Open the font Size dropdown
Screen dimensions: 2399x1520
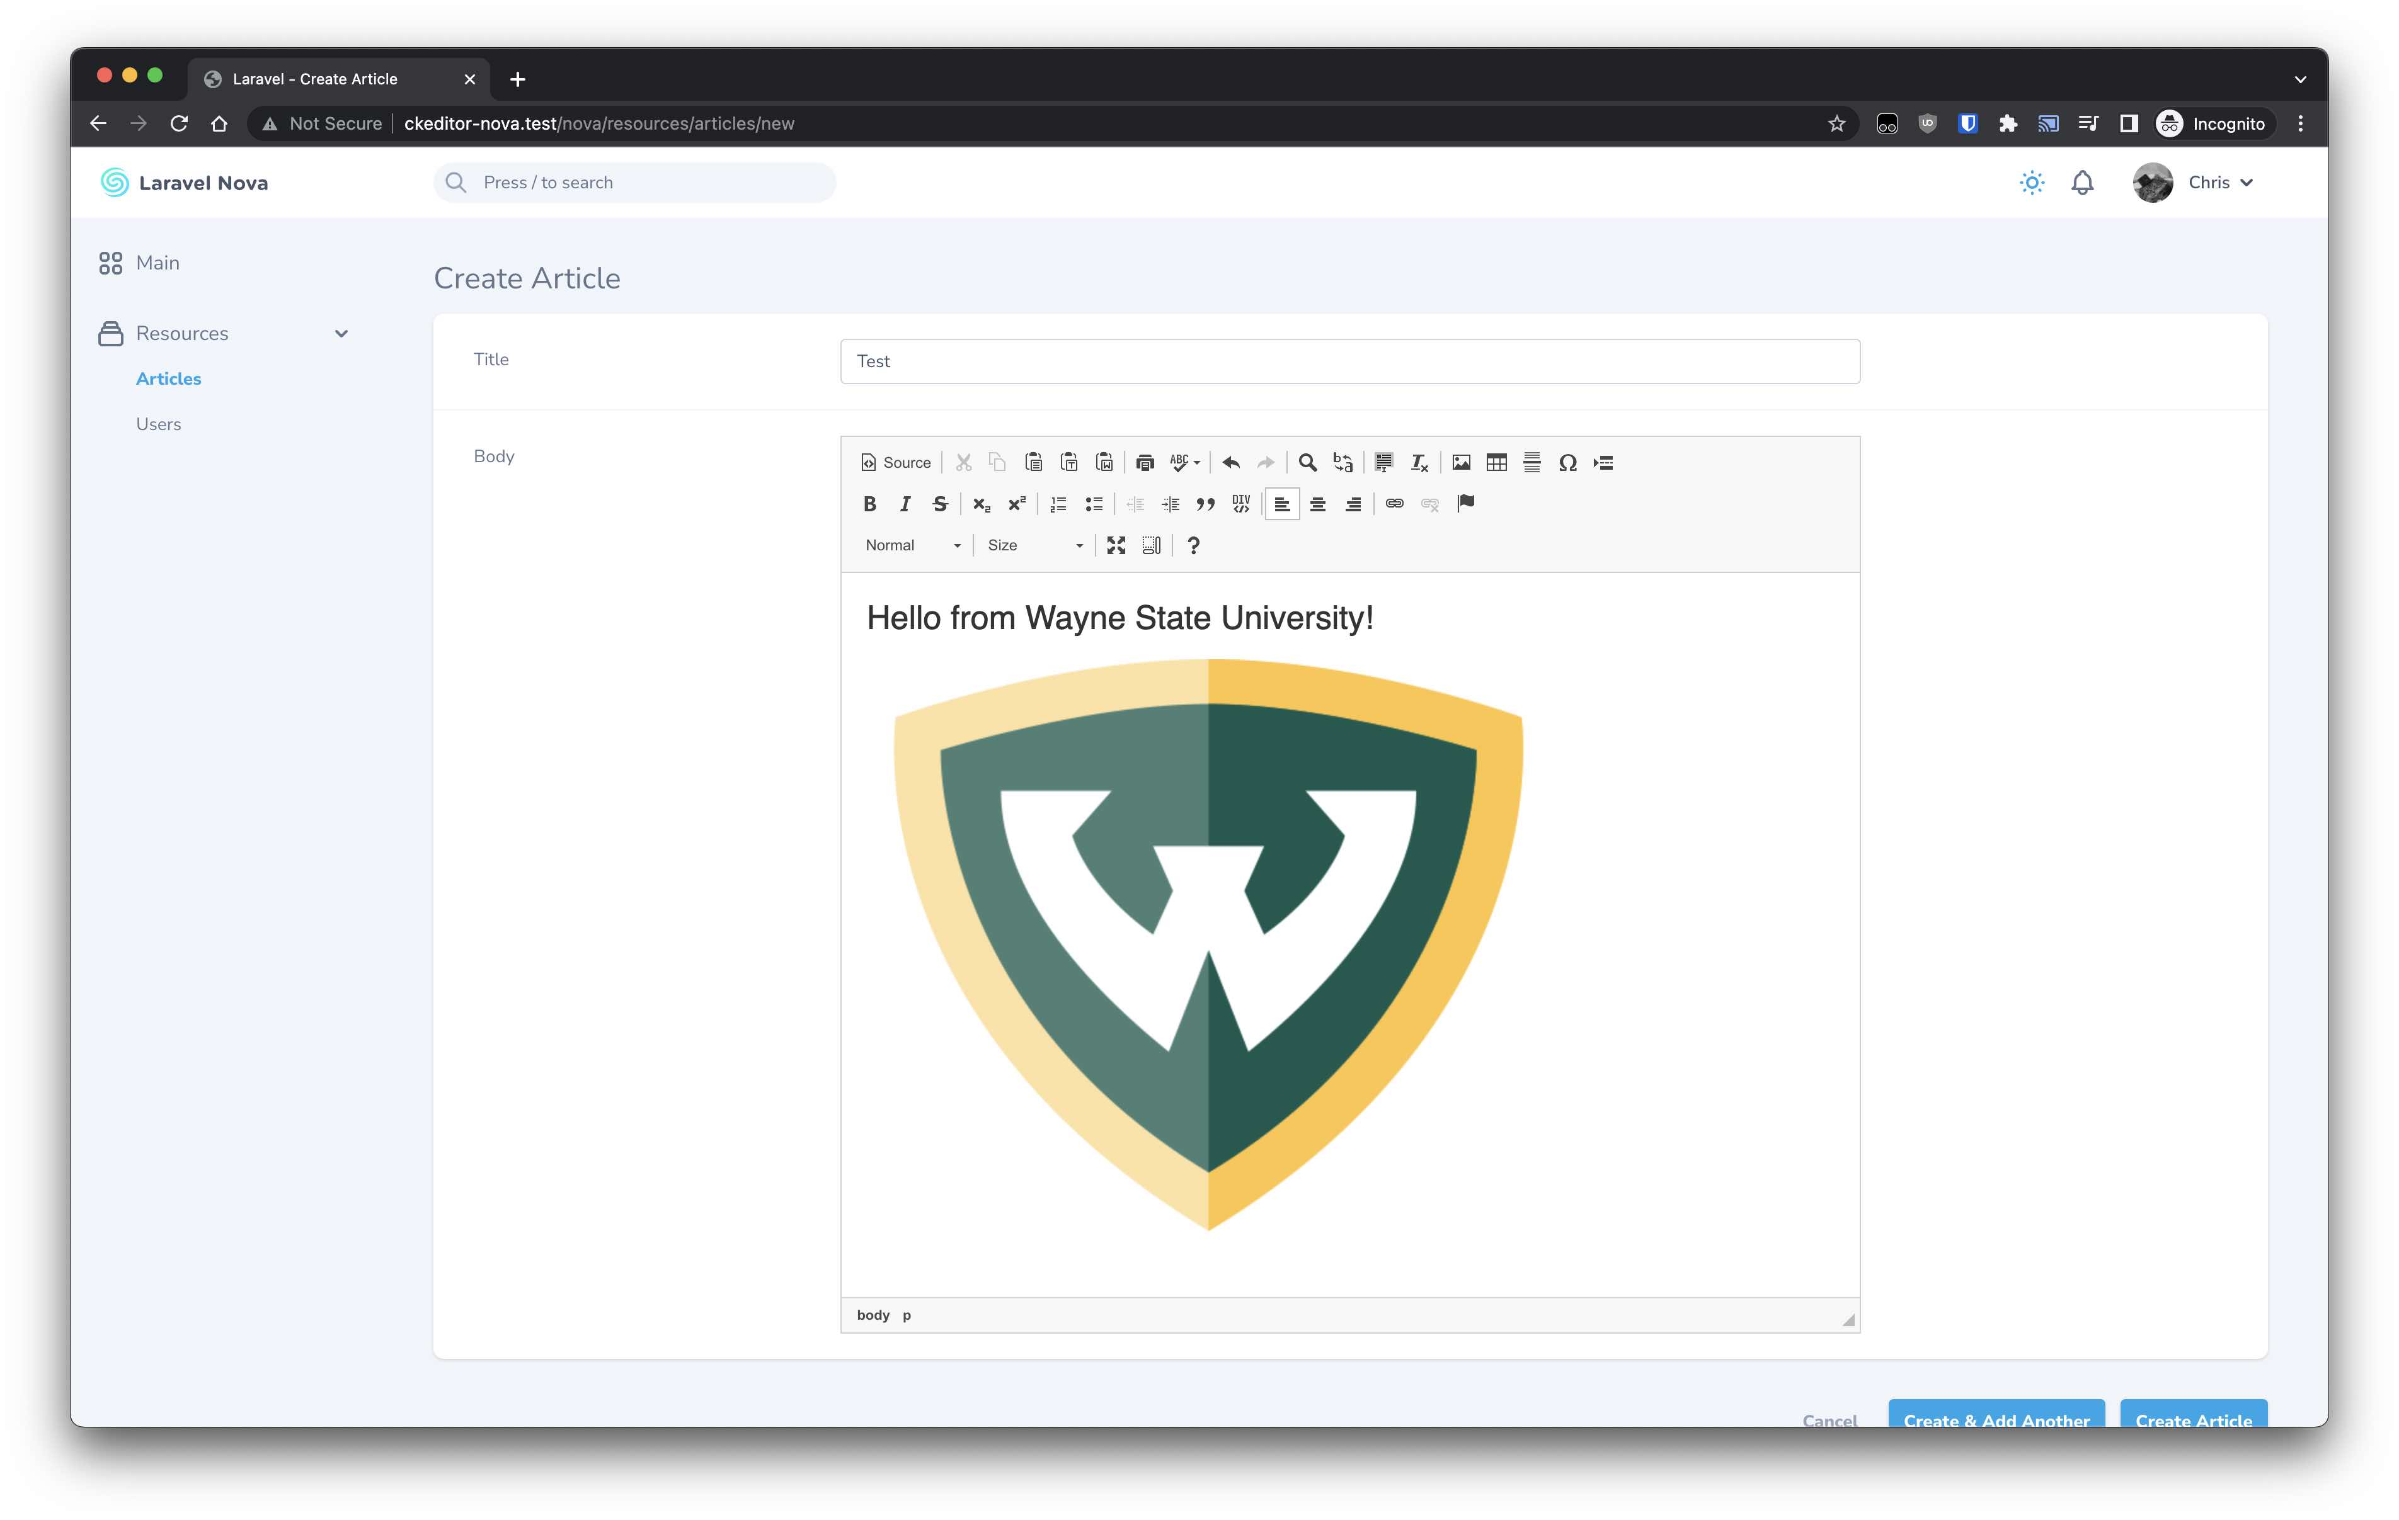(1033, 545)
